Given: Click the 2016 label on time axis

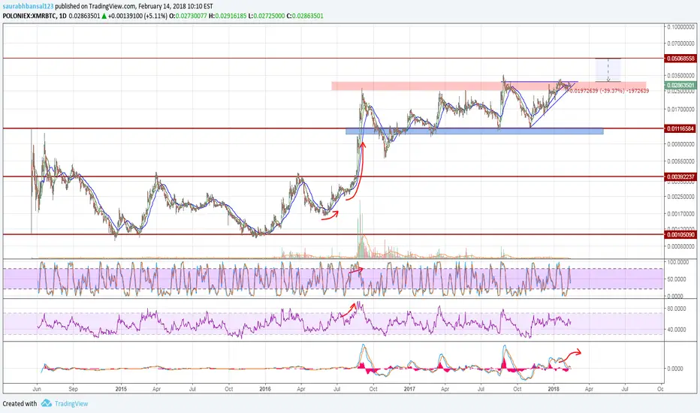Looking at the screenshot, I should click(265, 389).
